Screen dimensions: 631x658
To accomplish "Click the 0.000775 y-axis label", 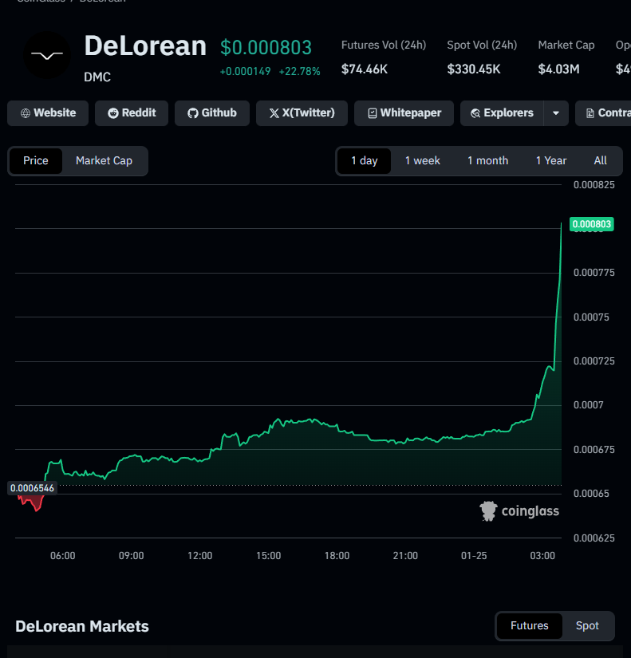I will (x=594, y=273).
